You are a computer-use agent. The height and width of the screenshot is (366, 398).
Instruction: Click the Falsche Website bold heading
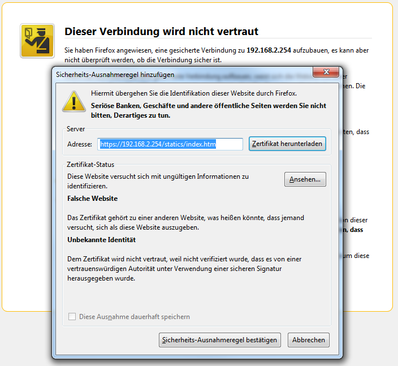92,199
